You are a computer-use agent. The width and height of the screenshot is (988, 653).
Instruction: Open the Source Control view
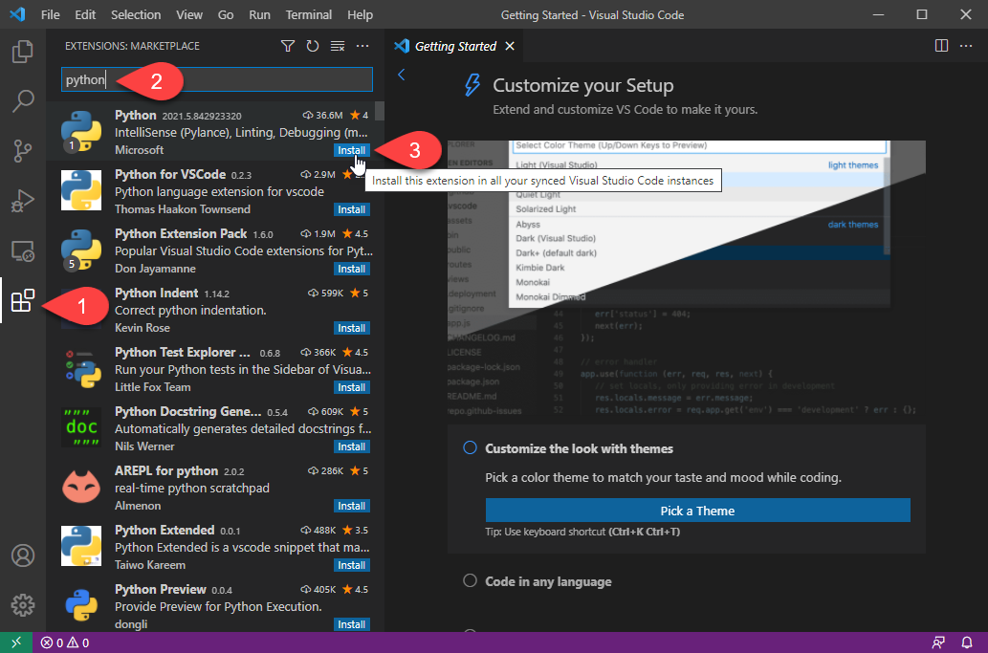pos(23,150)
